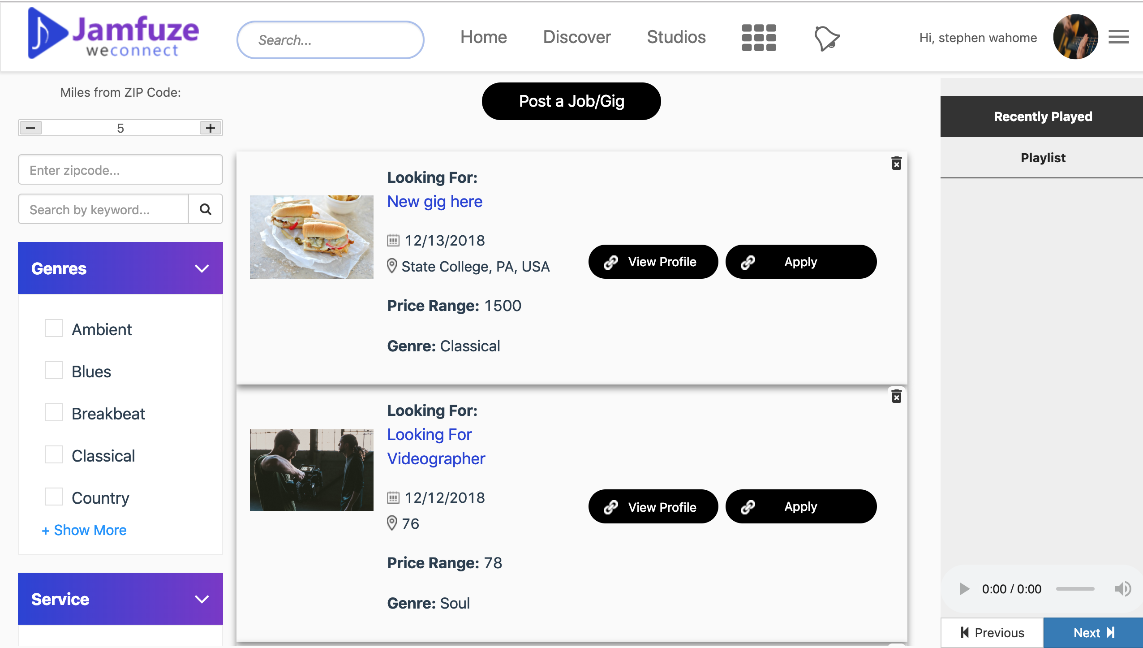Increase miles with the plus stepper
The height and width of the screenshot is (648, 1143).
[x=211, y=128]
